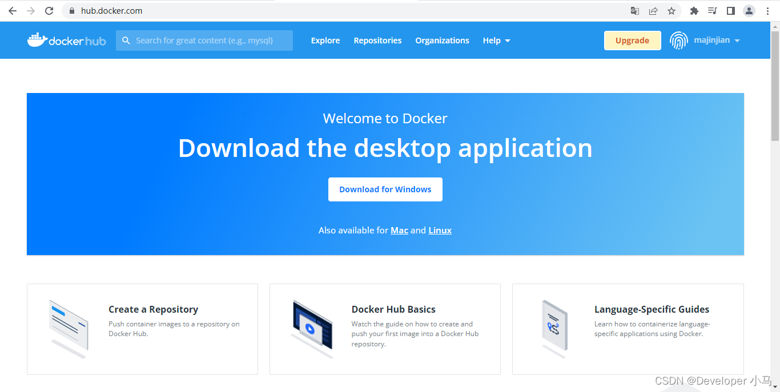The height and width of the screenshot is (392, 780).
Task: Click Download the desktop application headline
Action: (x=385, y=148)
